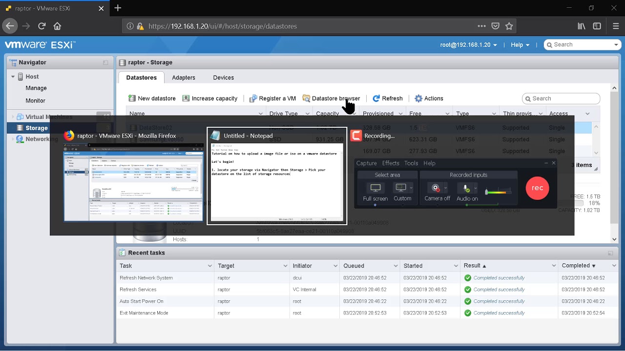This screenshot has width=625, height=351.
Task: Open the Firefox hamburger menu
Action: point(615,26)
